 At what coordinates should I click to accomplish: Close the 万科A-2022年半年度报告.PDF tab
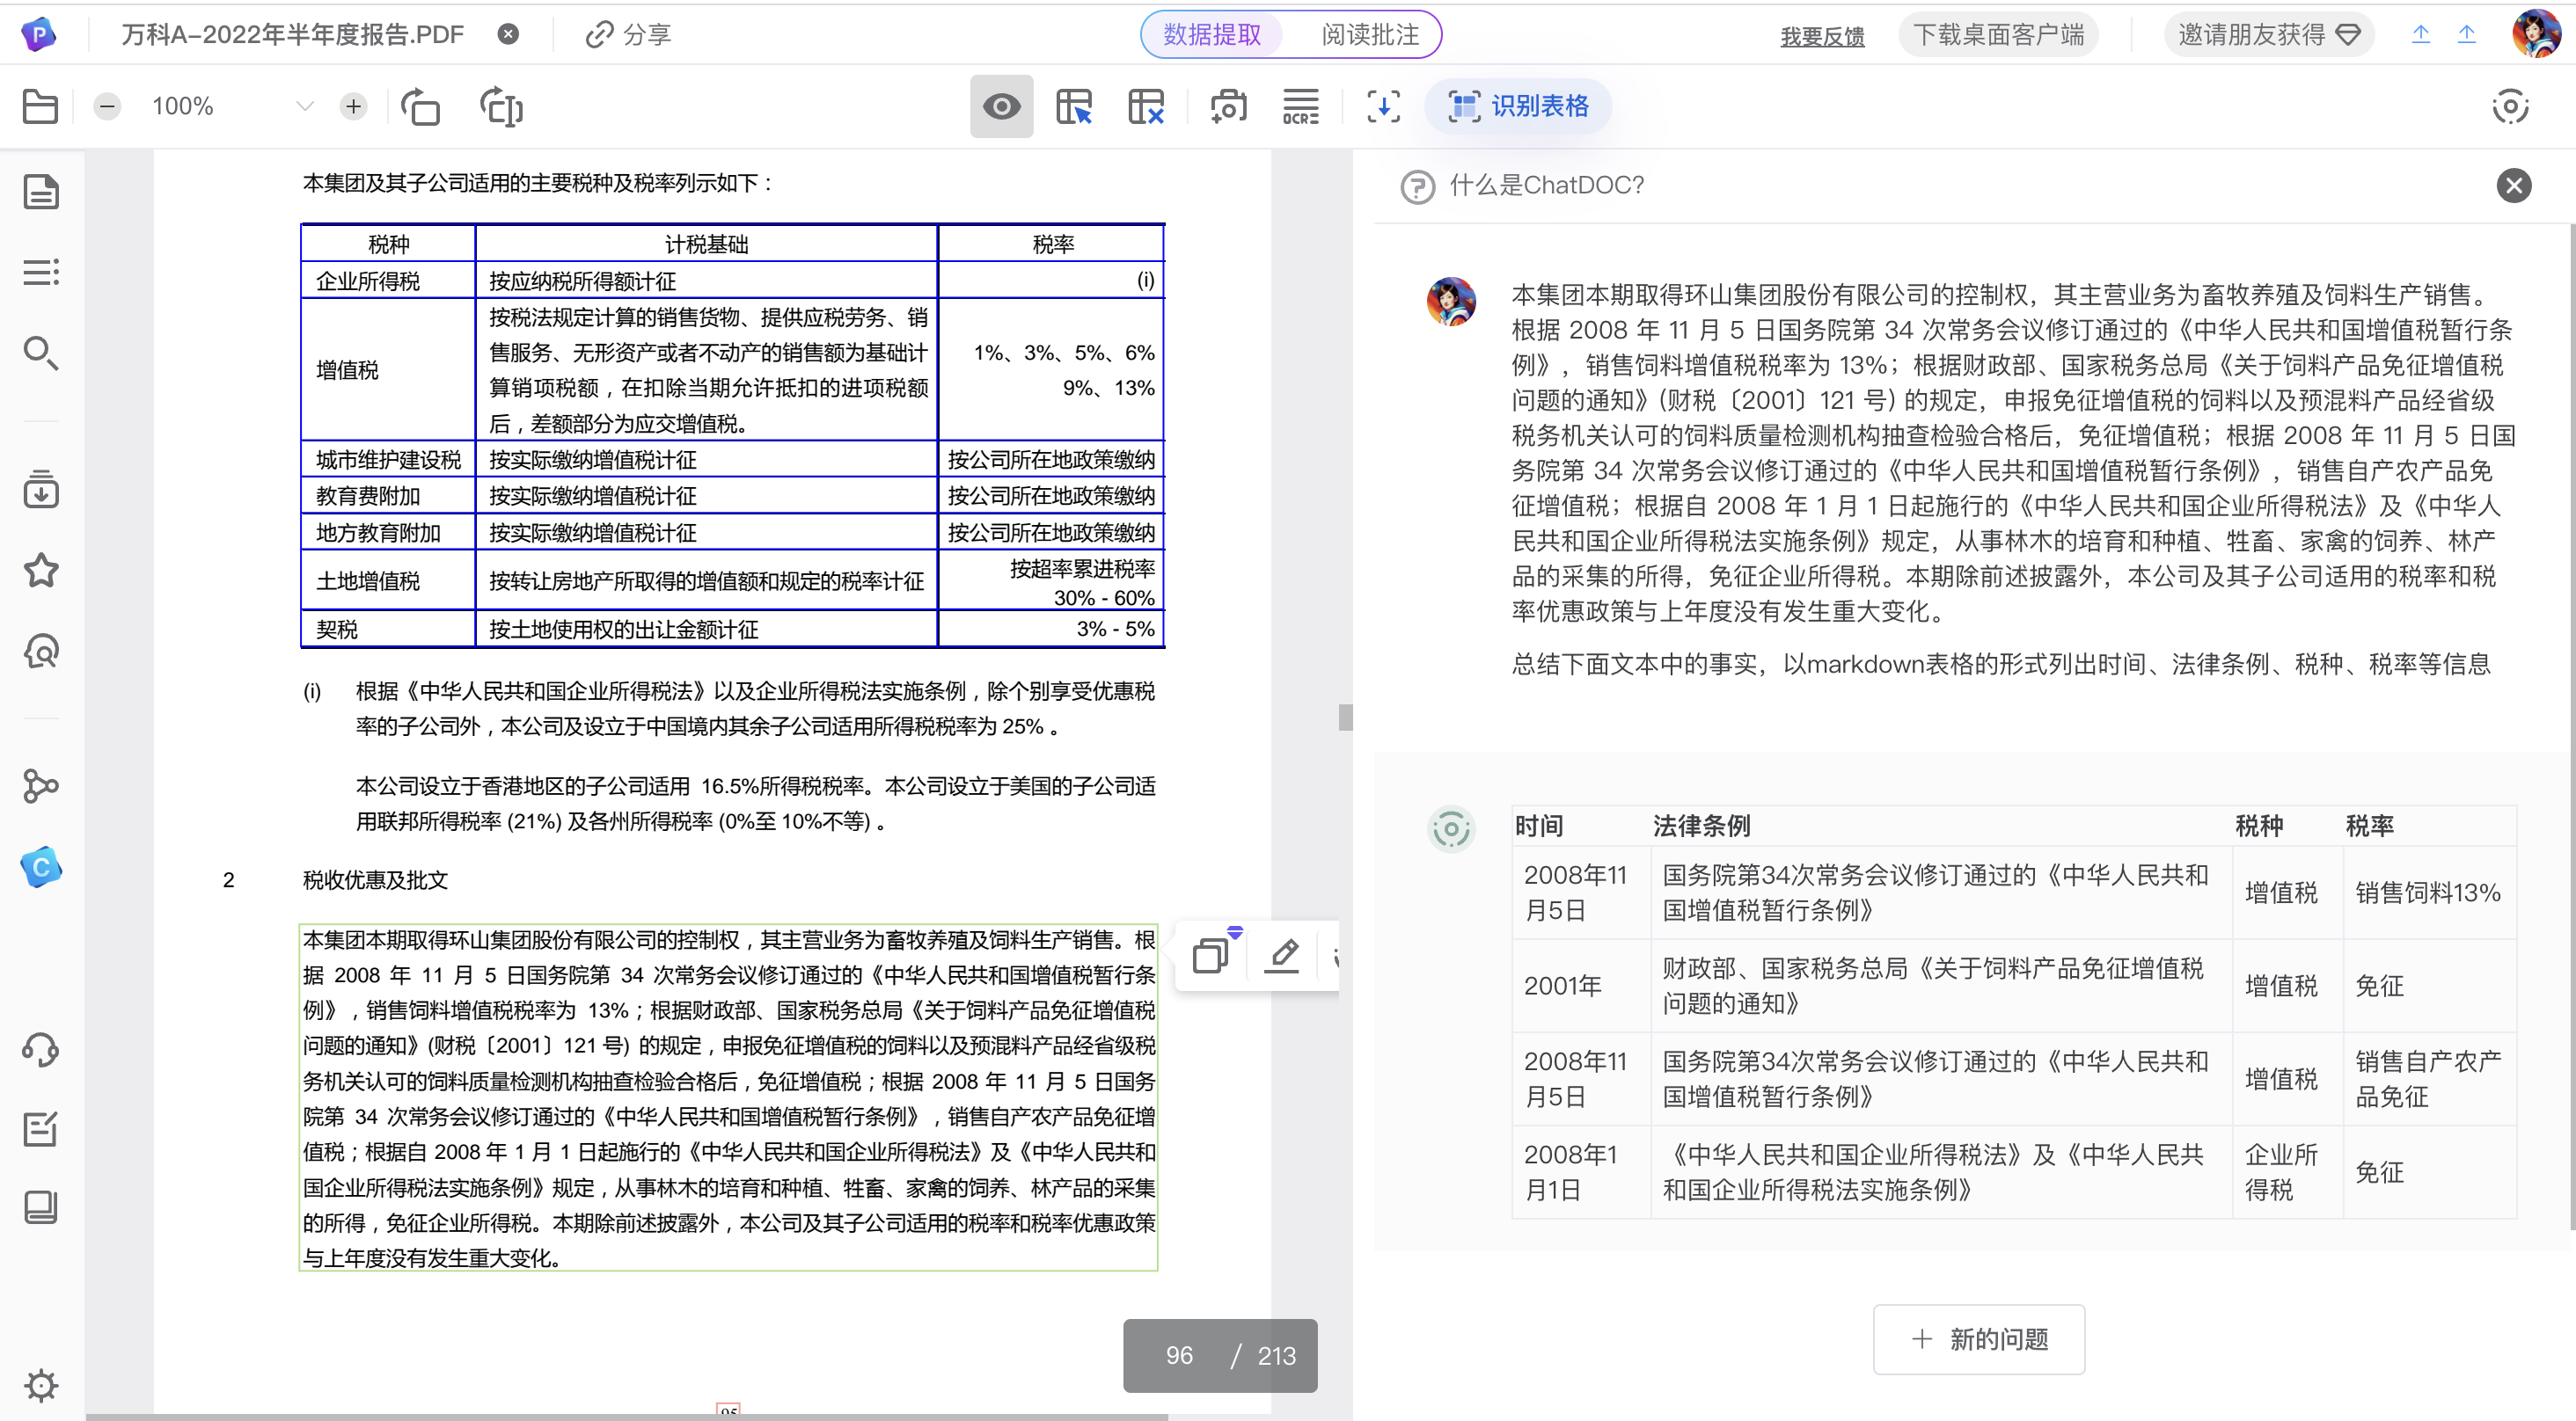508,35
